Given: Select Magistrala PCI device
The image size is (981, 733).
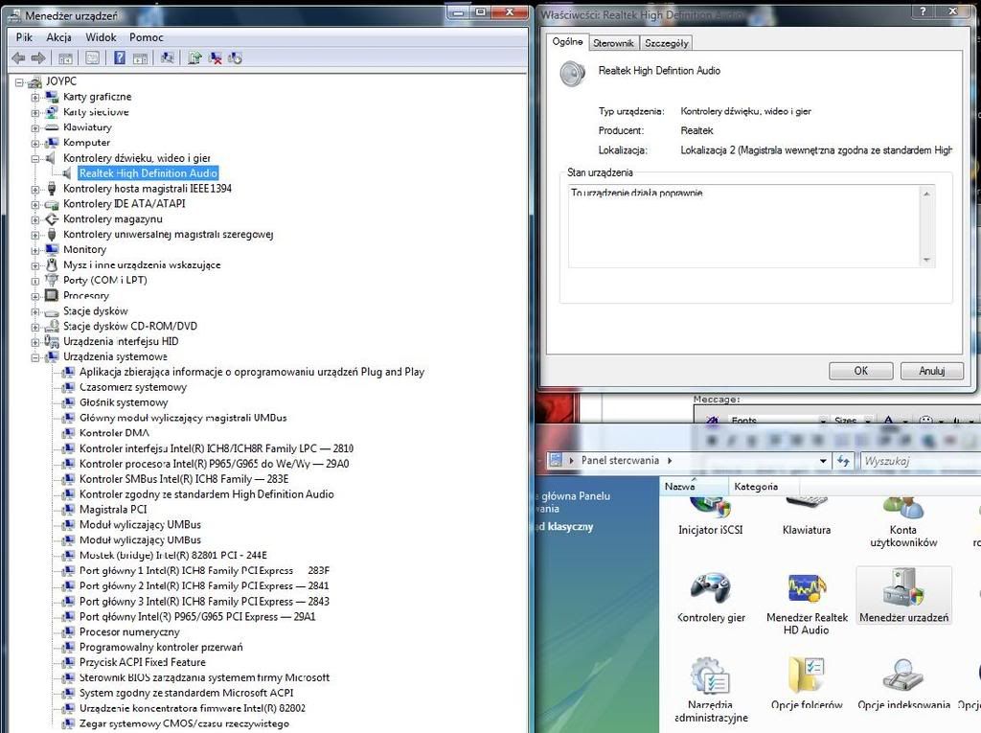Looking at the screenshot, I should coord(113,510).
